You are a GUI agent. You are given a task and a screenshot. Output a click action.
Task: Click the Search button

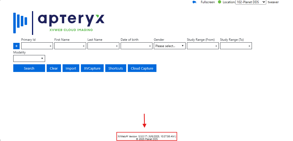[29, 68]
